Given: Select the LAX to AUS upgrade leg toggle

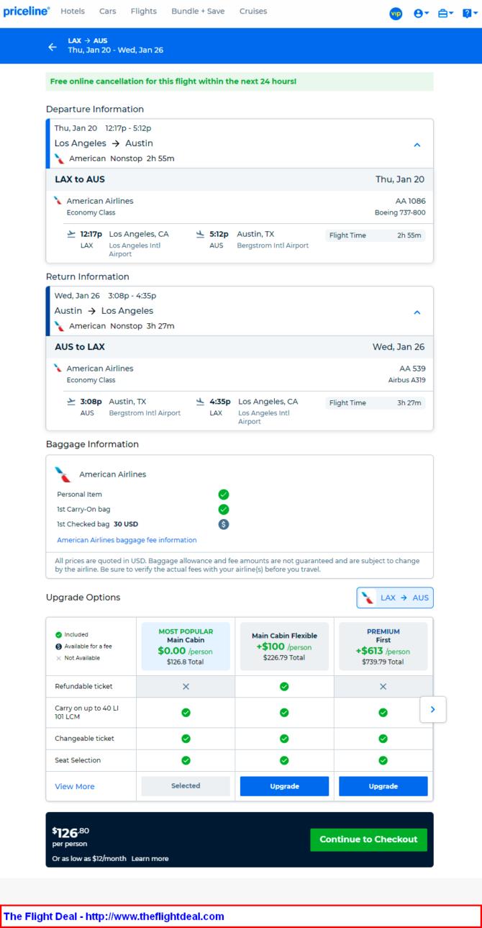Looking at the screenshot, I should (x=395, y=598).
